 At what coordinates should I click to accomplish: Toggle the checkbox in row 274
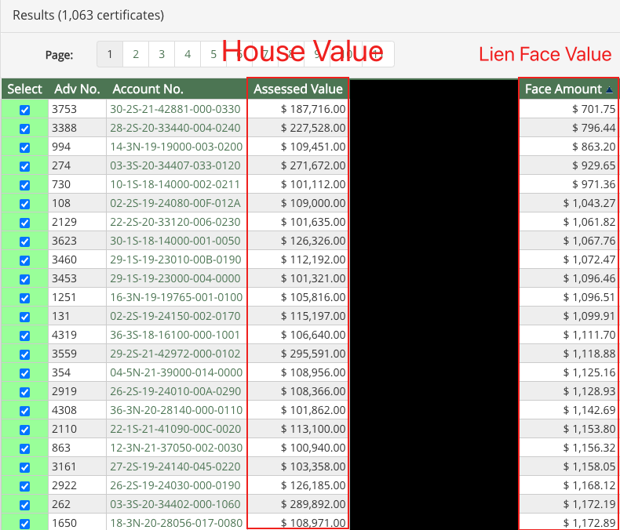click(x=24, y=166)
